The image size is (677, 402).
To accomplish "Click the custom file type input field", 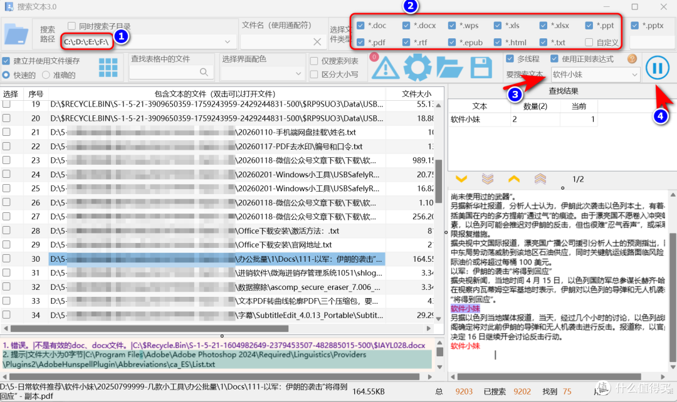I will [652, 43].
